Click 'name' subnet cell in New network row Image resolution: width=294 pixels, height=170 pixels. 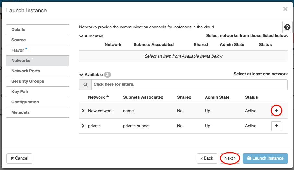(128, 111)
